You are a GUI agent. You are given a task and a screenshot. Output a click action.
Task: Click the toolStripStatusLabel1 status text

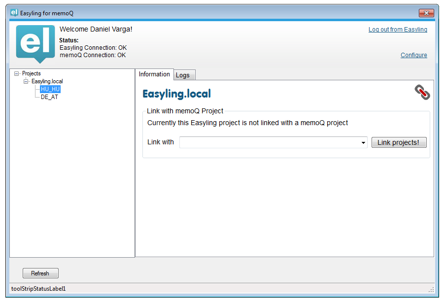coord(38,288)
